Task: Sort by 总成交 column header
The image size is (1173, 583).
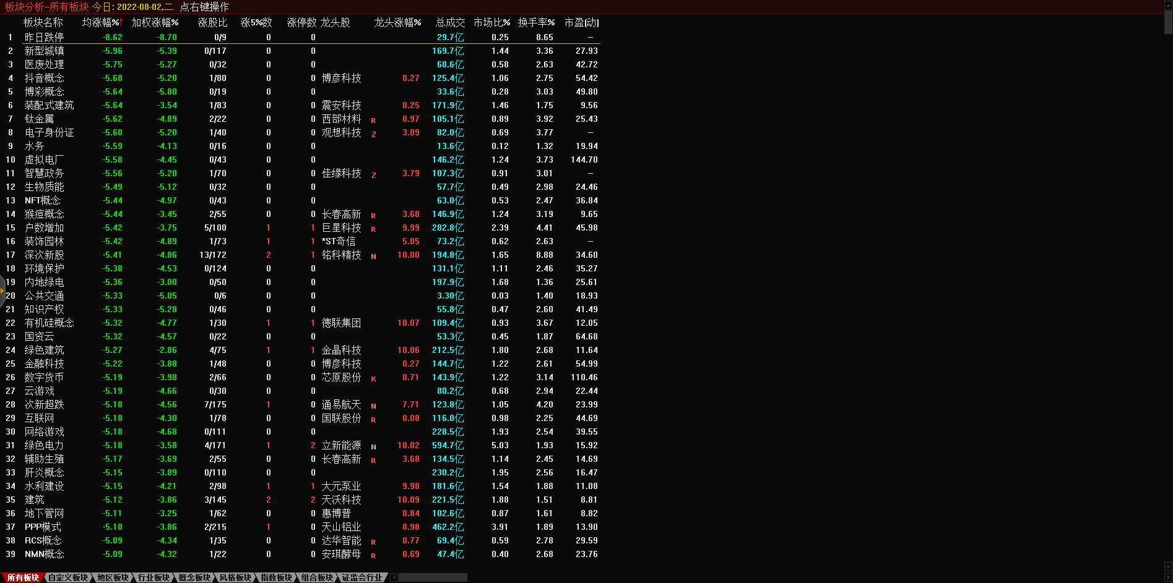Action: (450, 22)
